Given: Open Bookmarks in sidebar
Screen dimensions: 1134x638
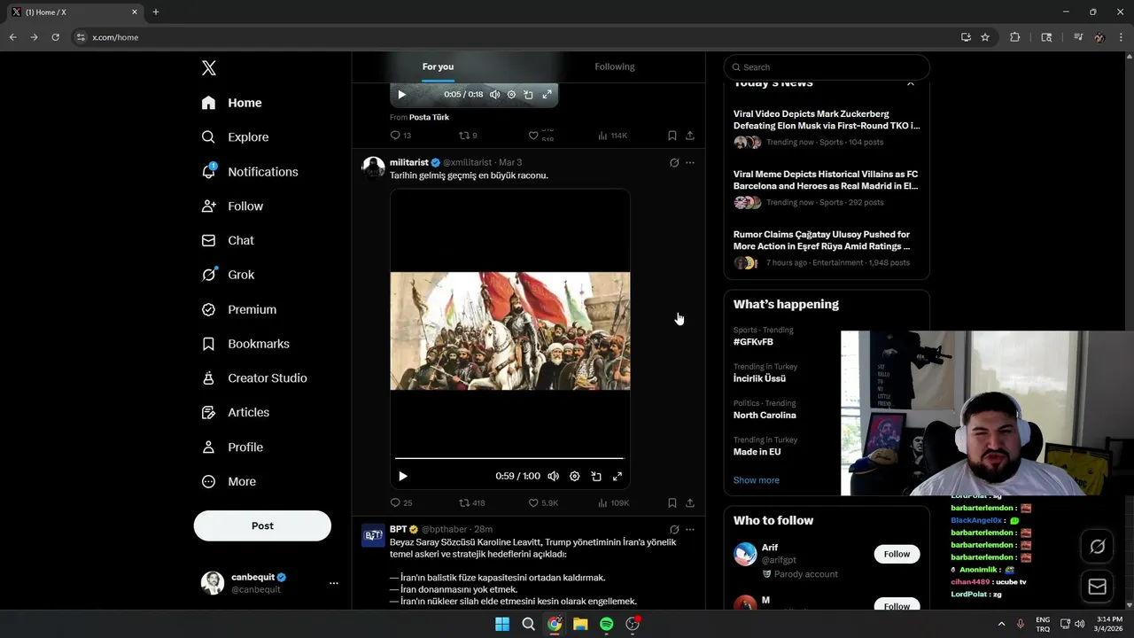Looking at the screenshot, I should click(245, 344).
